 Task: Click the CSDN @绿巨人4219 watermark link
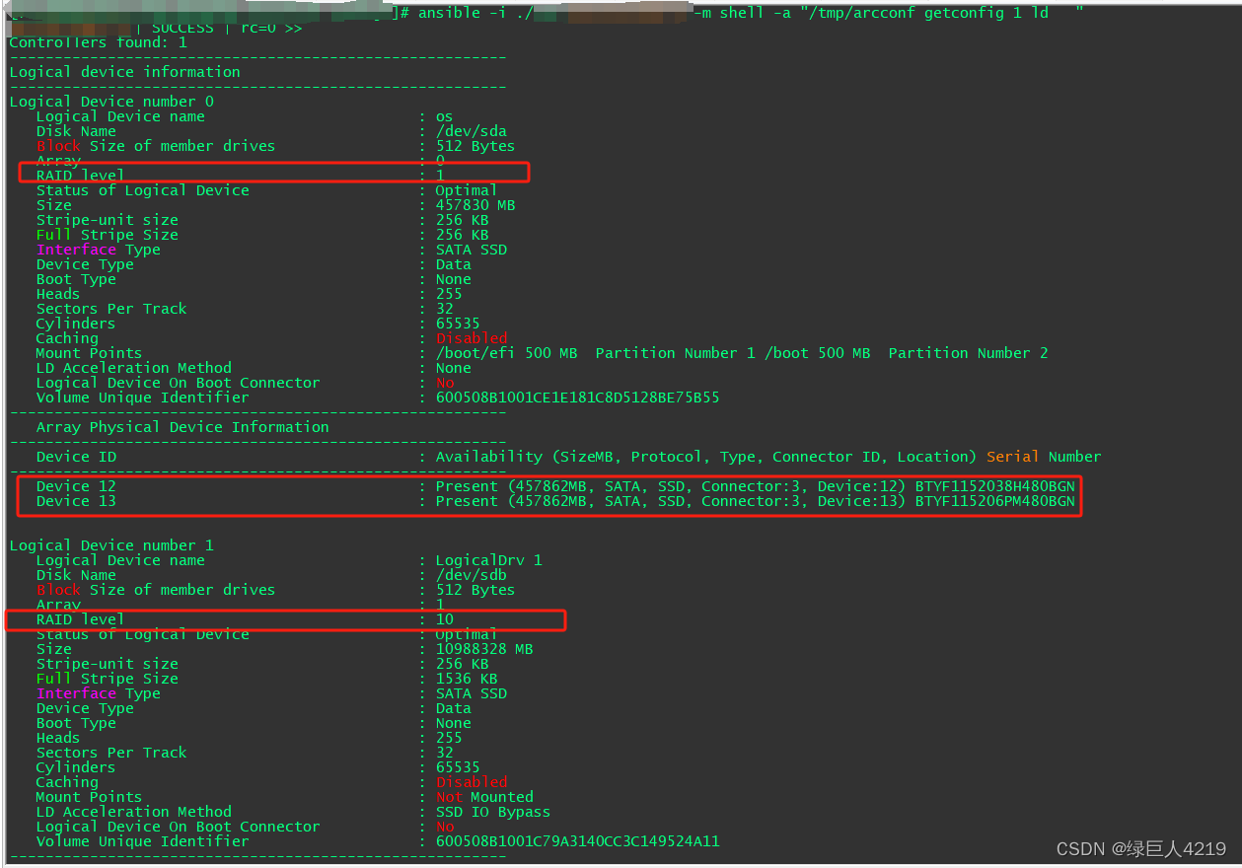point(1139,848)
